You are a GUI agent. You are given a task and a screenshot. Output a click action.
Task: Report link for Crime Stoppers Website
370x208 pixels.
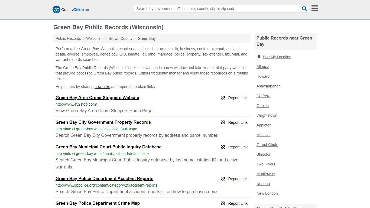pos(238,98)
